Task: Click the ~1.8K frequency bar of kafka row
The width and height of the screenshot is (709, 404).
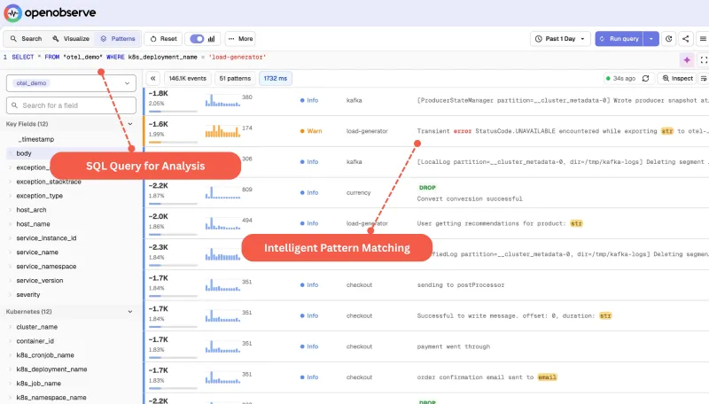Action: (x=173, y=111)
